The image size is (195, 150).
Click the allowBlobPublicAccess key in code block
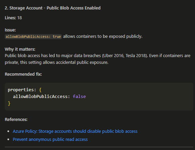[40, 96]
